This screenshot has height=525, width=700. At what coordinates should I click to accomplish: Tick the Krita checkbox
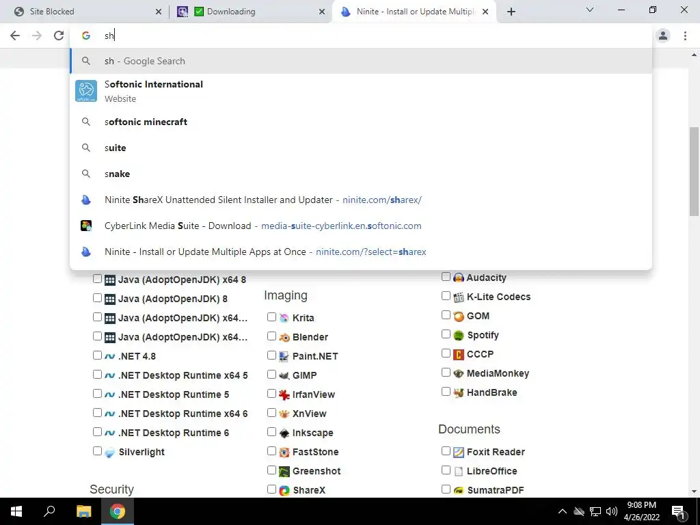click(x=271, y=317)
